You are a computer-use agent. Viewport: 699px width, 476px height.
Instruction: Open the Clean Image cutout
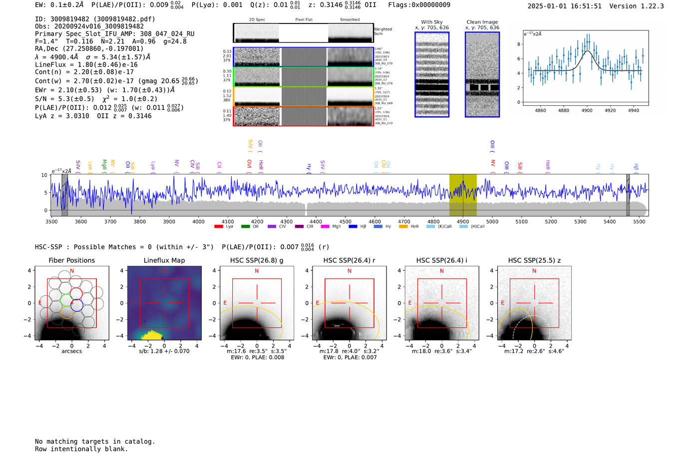click(x=482, y=74)
